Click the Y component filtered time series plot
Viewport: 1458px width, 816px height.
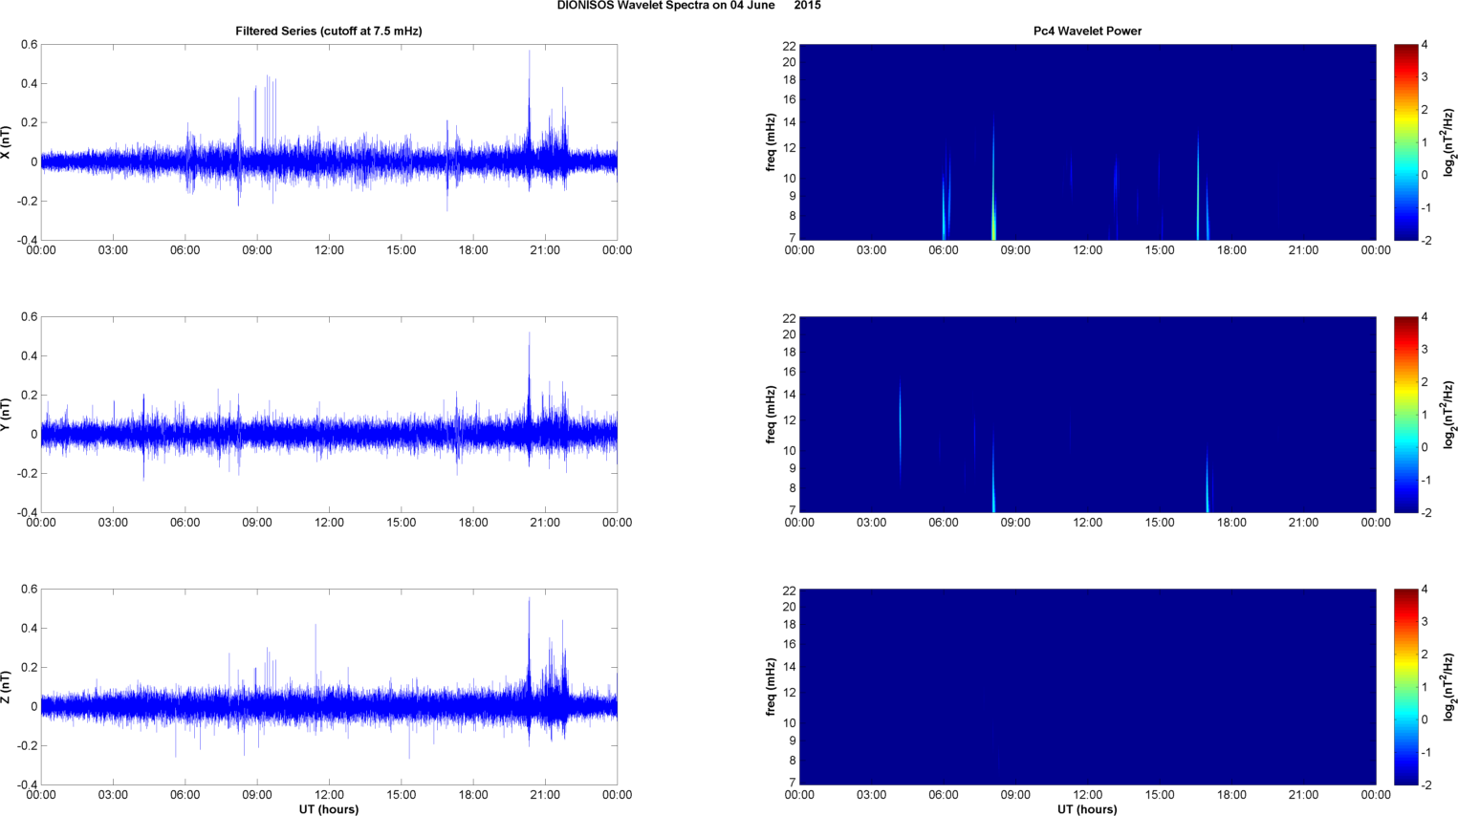click(x=329, y=415)
